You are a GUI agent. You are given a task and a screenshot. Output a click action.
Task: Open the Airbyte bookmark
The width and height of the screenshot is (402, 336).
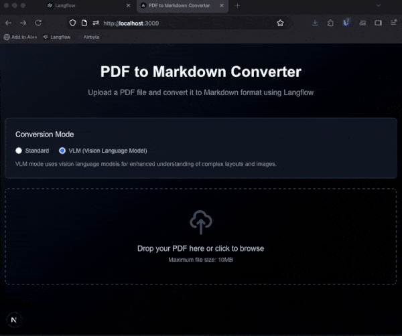click(x=91, y=37)
